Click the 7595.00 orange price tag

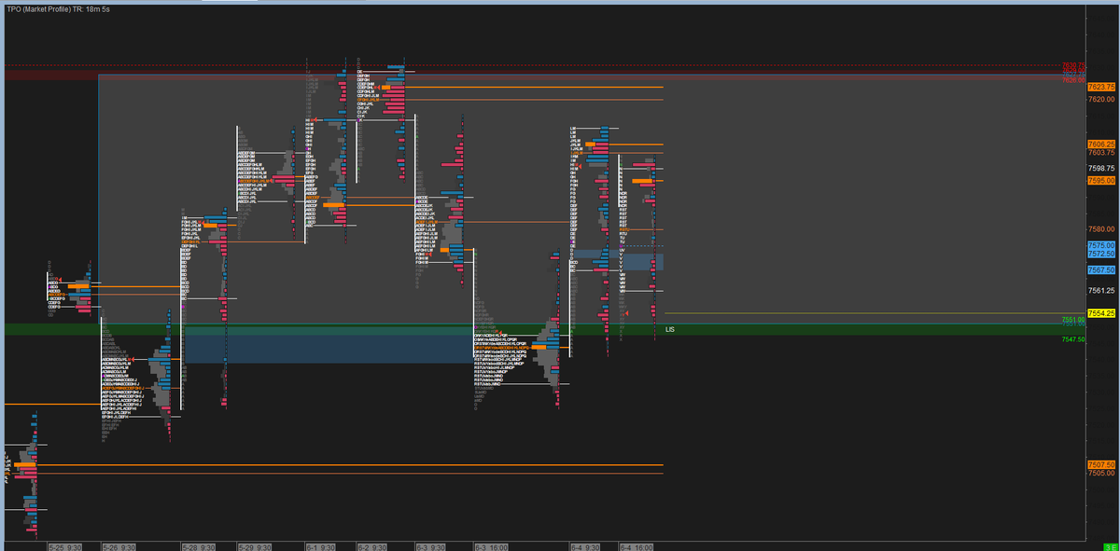(x=1102, y=180)
